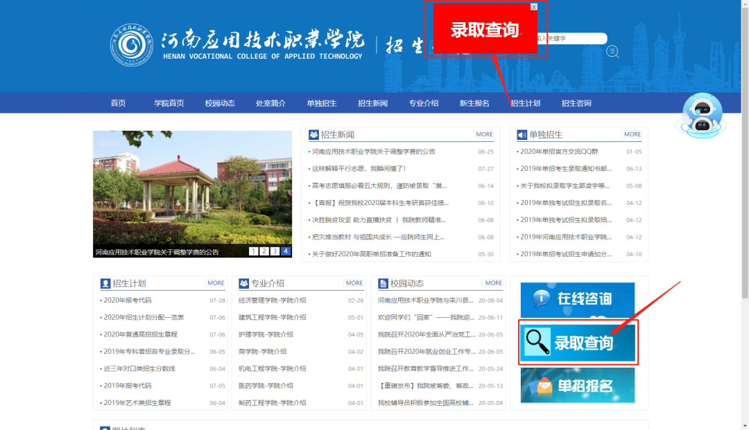749x430 pixels.
Task: Open the 单招报名 banner button
Action: [x=578, y=386]
